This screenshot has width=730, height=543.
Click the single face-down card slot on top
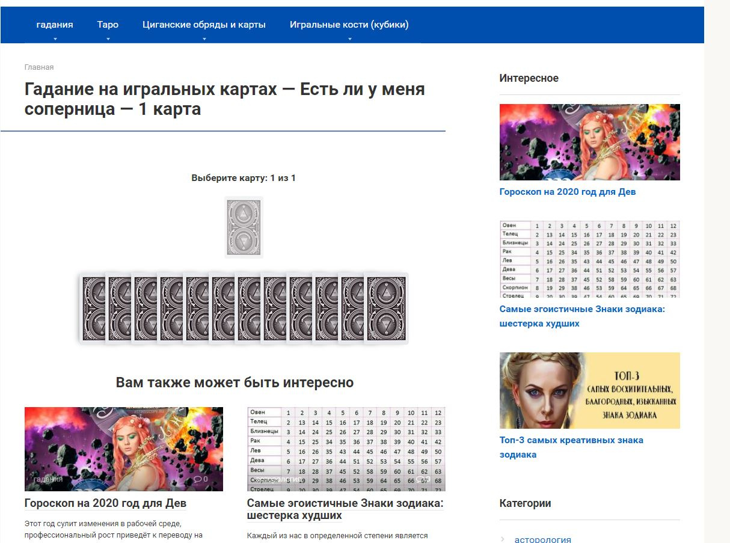click(x=244, y=227)
